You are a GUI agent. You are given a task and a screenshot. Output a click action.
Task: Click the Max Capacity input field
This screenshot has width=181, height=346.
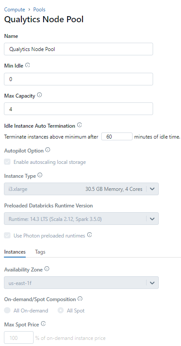pyautogui.click(x=79, y=109)
